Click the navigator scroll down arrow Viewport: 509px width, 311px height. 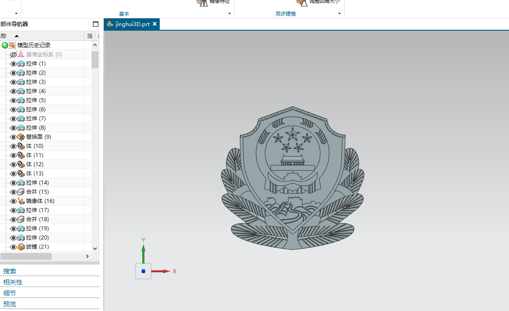pos(95,249)
